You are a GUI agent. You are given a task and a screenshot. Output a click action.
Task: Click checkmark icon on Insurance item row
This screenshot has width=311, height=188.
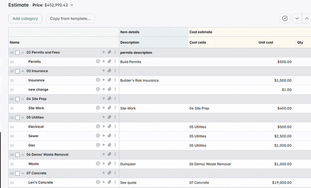click(98, 80)
